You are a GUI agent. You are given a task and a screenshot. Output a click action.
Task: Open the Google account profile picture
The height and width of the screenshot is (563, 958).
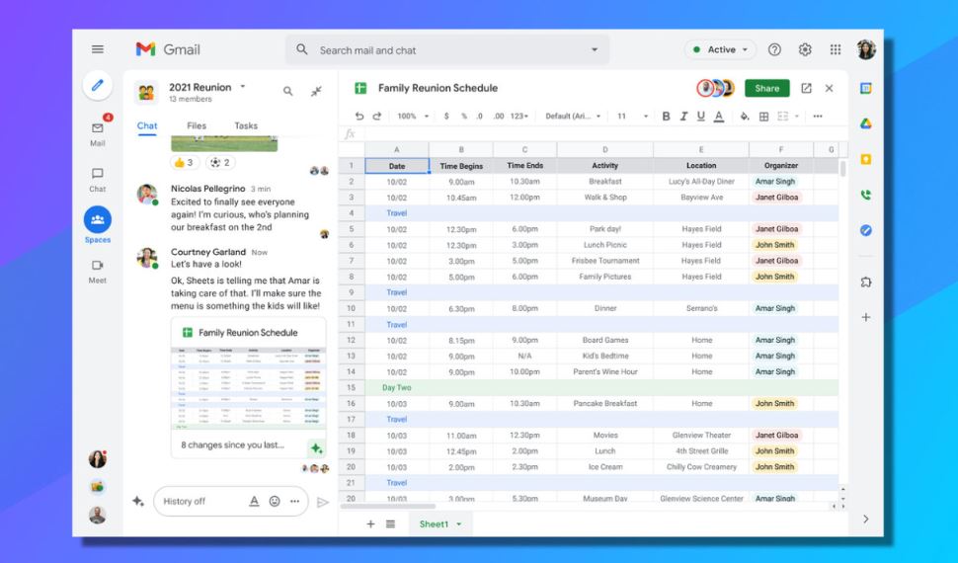coord(866,49)
